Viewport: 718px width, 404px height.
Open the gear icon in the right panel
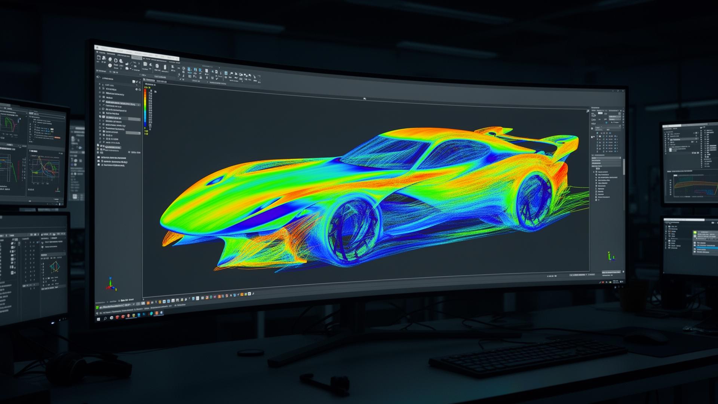592,129
